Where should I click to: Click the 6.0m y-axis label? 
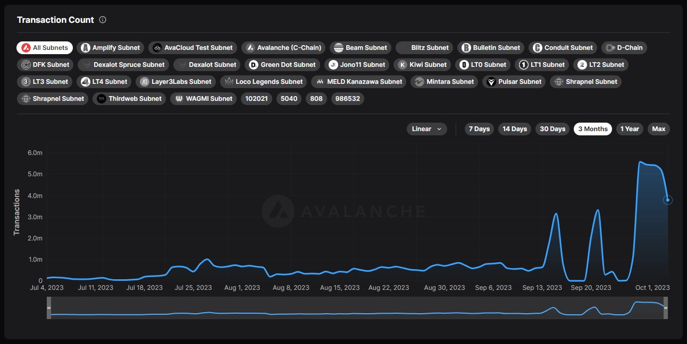tap(35, 153)
